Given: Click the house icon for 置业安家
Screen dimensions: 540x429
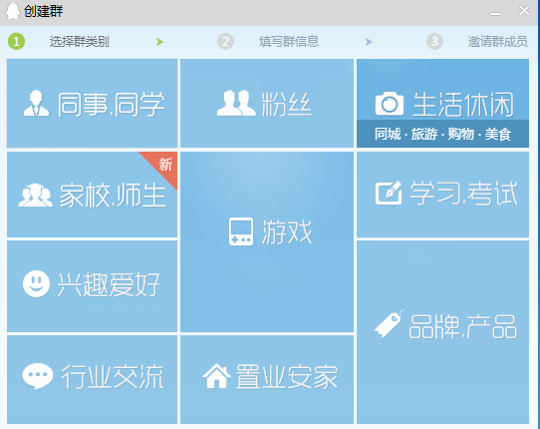Looking at the screenshot, I should [216, 376].
